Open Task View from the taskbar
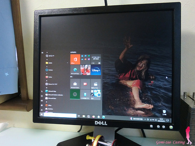 [x=79, y=116]
